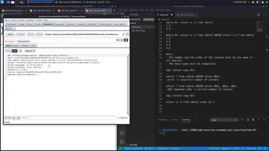Jump to next search match arrow
Image resolution: width=269 pixels, height=151 pixels.
[18, 118]
